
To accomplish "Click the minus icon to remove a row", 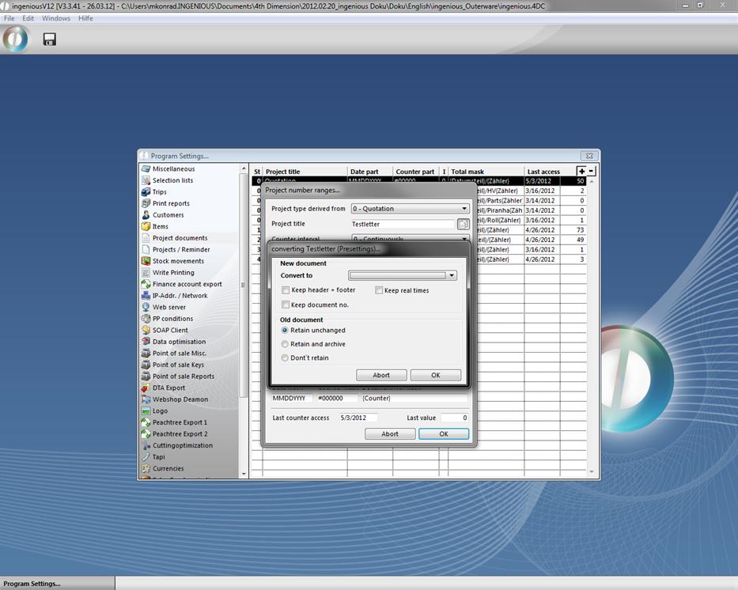I will (x=591, y=172).
